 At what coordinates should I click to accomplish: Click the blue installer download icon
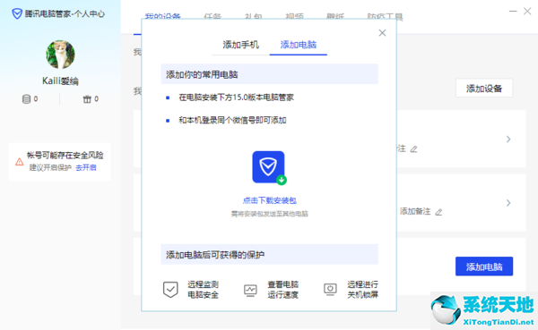coord(269,167)
